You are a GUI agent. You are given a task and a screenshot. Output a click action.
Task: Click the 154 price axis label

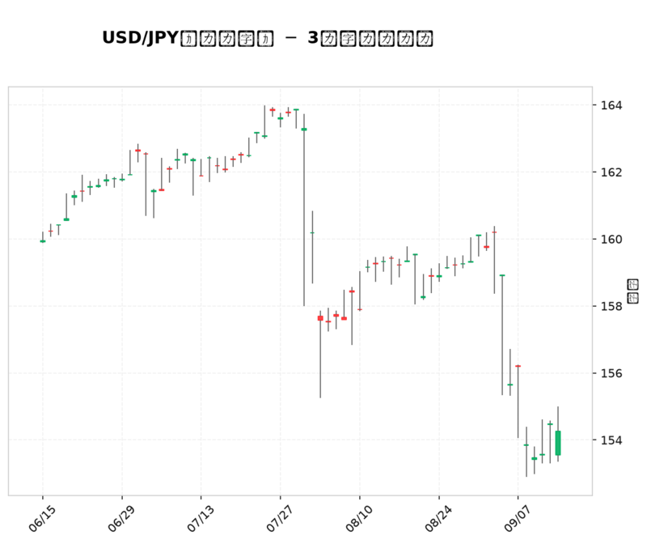click(611, 440)
